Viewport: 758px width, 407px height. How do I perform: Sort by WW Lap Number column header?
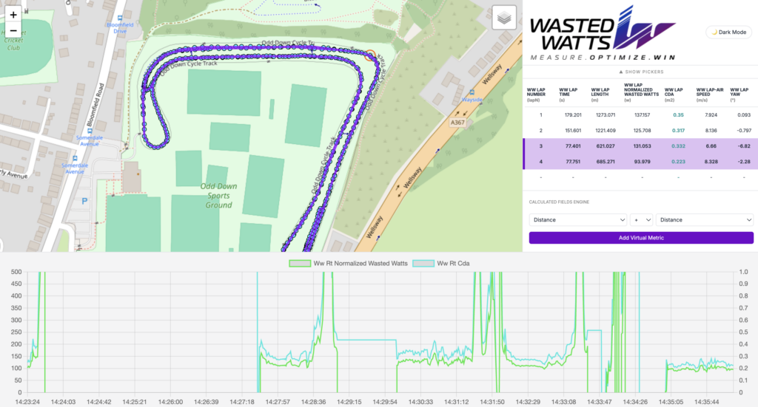coord(536,92)
